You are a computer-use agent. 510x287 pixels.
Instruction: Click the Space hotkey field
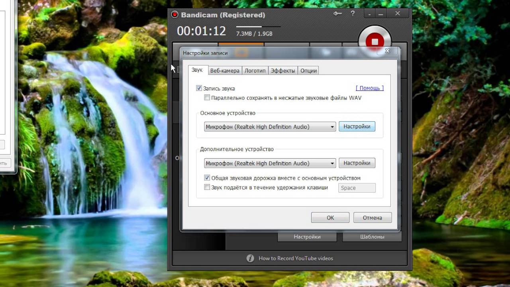(357, 188)
